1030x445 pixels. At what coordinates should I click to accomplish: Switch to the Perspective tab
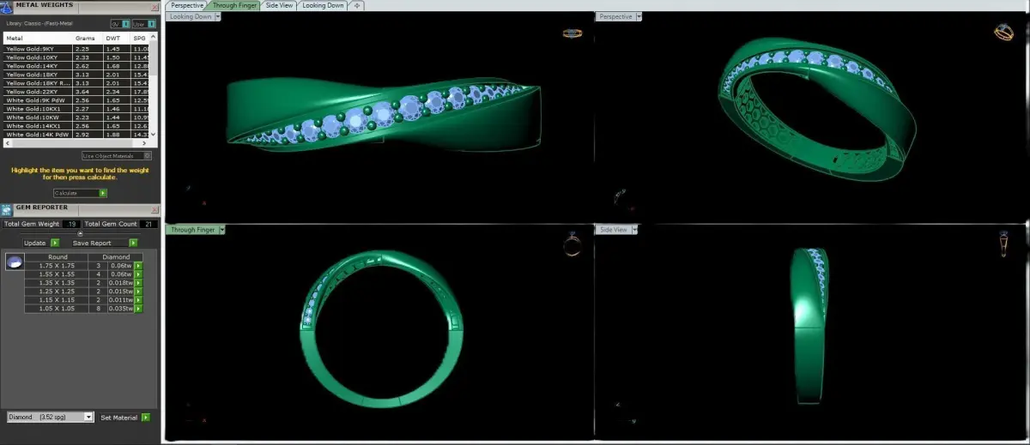pyautogui.click(x=187, y=5)
